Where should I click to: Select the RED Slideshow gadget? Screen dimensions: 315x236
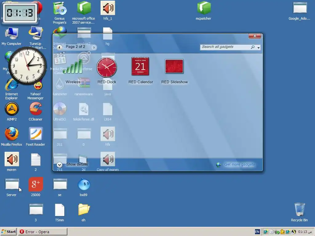click(x=174, y=66)
